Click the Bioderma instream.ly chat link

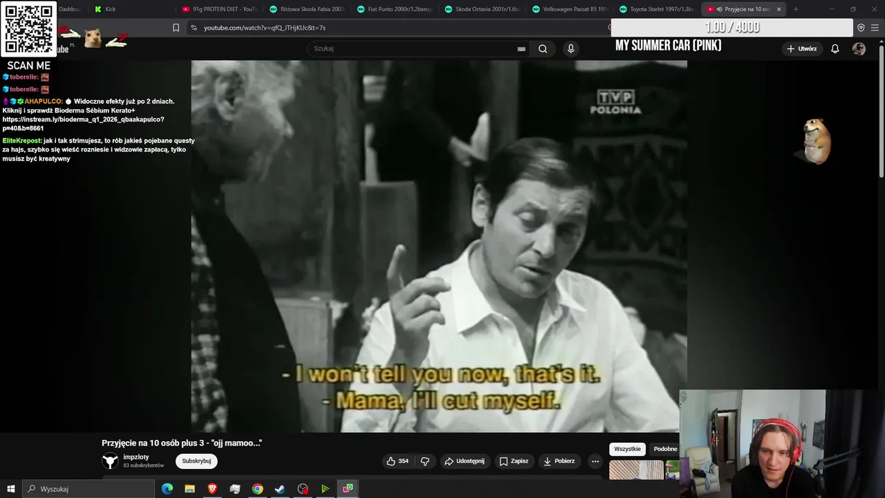click(83, 124)
